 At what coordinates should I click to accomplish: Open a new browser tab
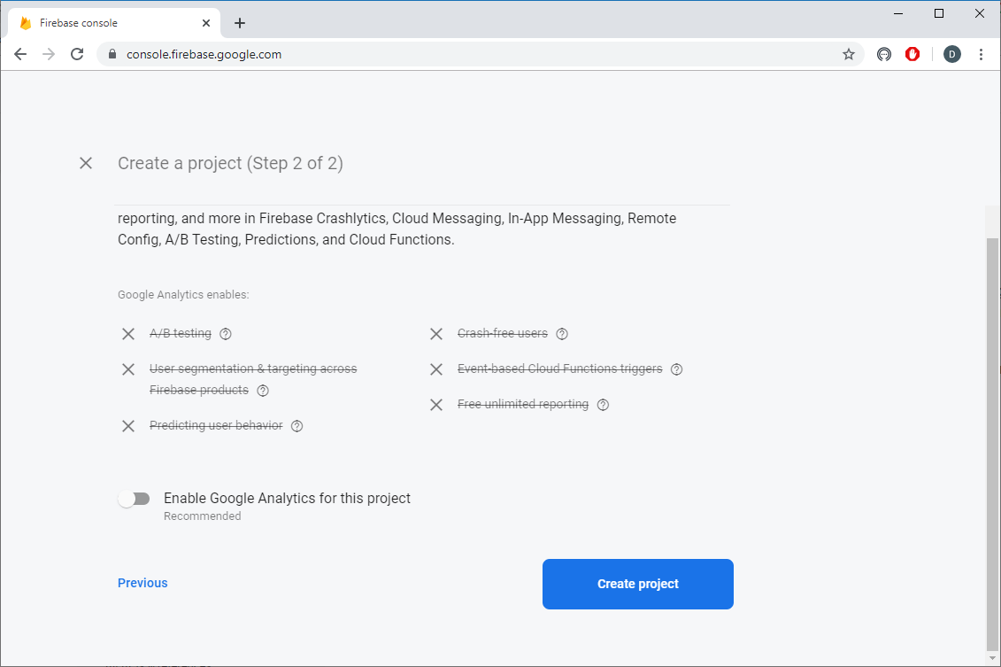pyautogui.click(x=239, y=23)
